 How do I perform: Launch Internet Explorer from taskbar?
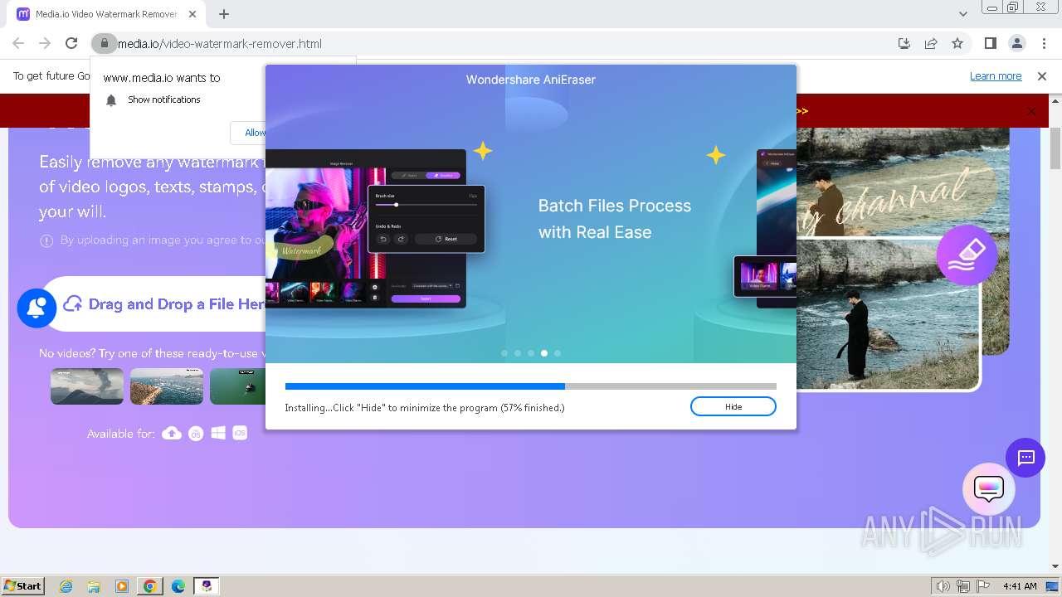click(66, 586)
